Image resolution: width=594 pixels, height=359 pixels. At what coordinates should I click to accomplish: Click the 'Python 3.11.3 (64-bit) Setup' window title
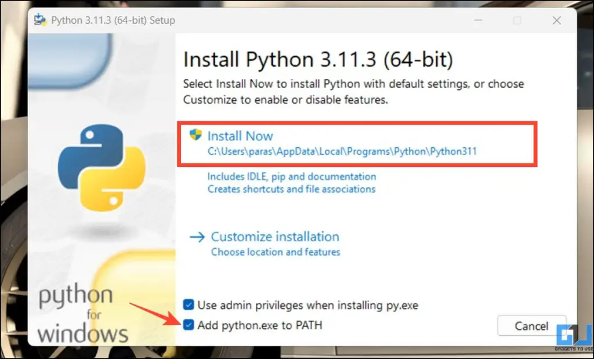[x=113, y=20]
